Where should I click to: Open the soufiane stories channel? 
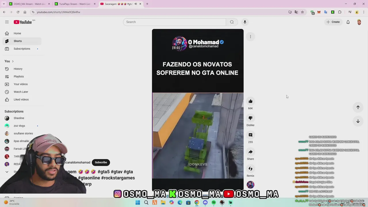pyautogui.click(x=22, y=133)
